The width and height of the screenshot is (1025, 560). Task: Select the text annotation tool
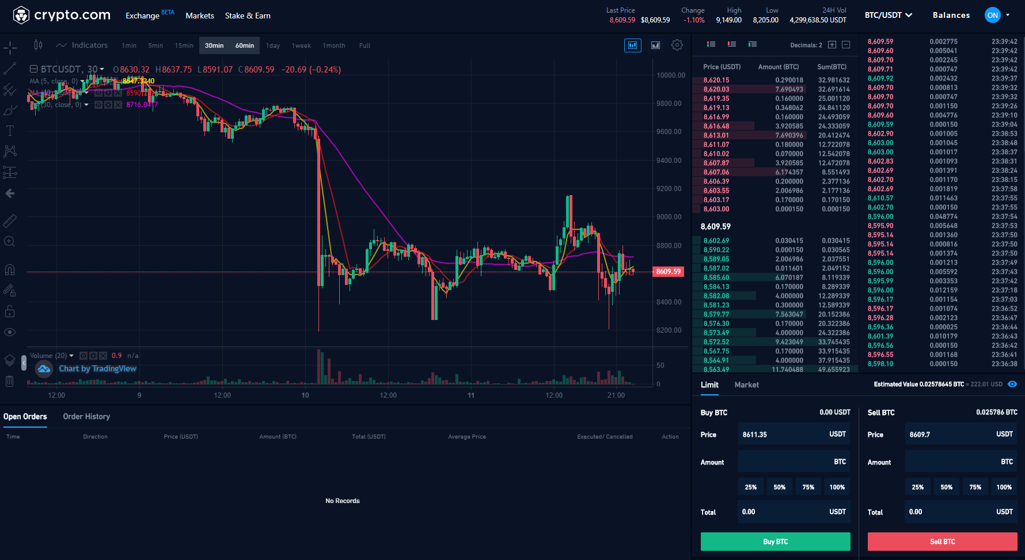coord(10,131)
